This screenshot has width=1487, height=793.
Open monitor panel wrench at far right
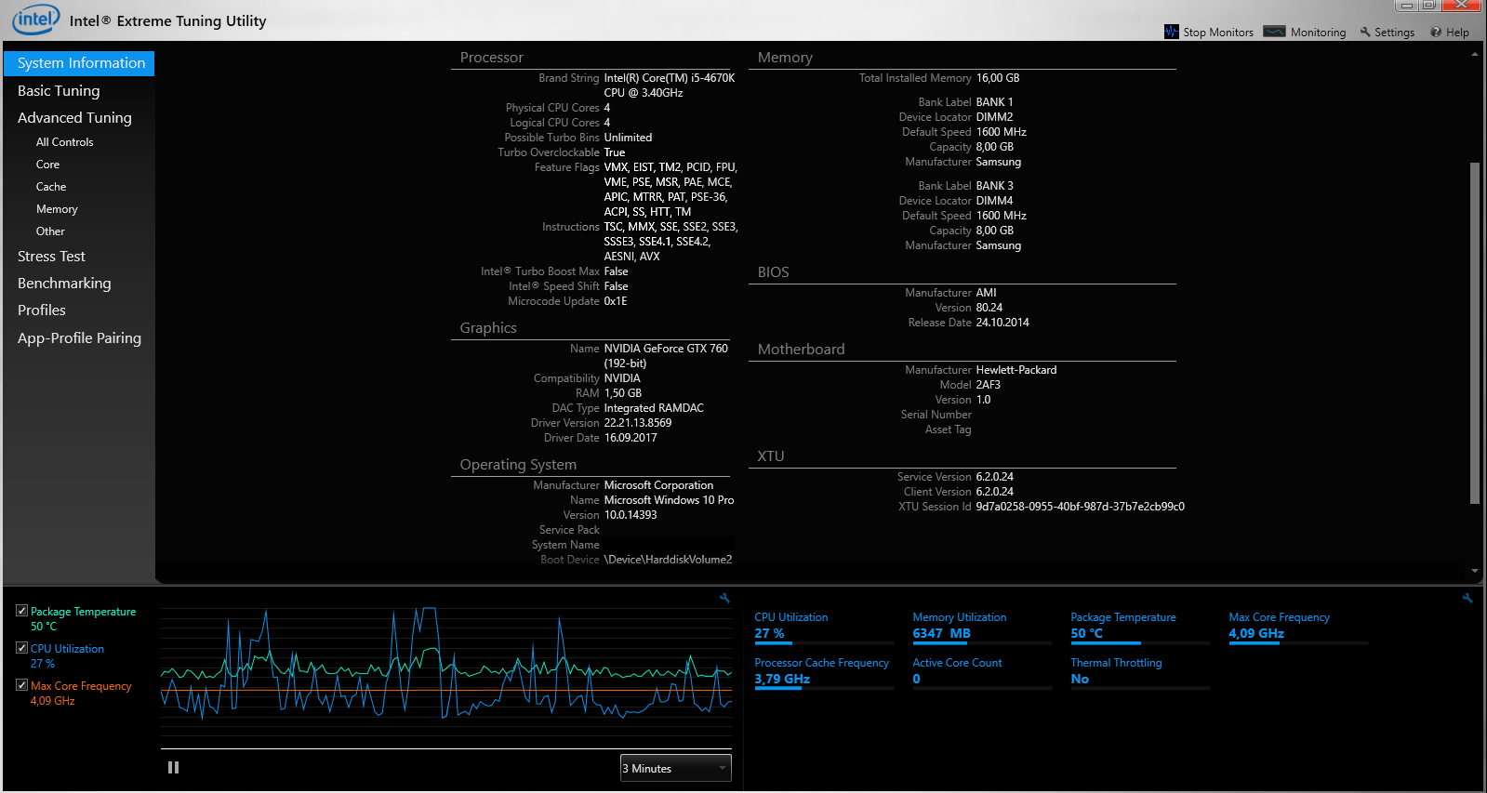point(1467,598)
